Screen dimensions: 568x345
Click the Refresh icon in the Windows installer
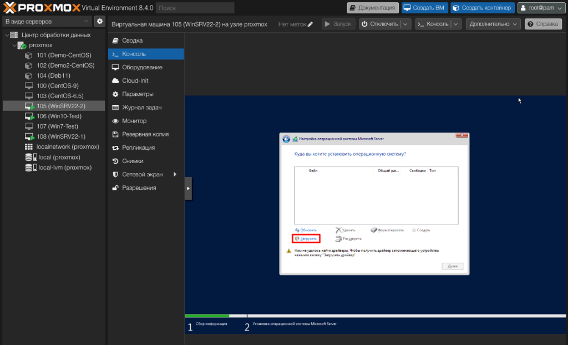297,230
